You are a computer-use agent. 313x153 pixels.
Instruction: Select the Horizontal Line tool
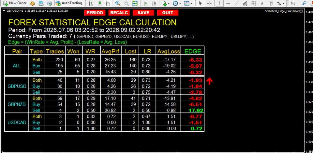[x=228, y=3]
